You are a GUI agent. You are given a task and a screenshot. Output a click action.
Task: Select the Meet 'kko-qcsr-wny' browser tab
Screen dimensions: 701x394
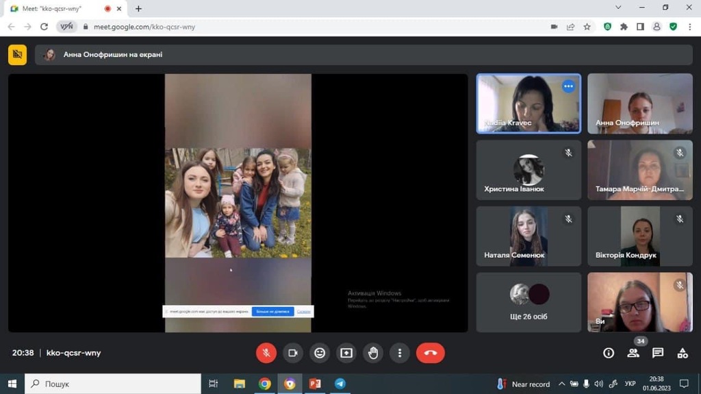58,9
